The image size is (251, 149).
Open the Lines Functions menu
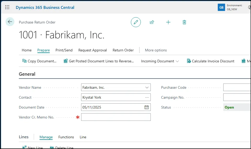66,137
